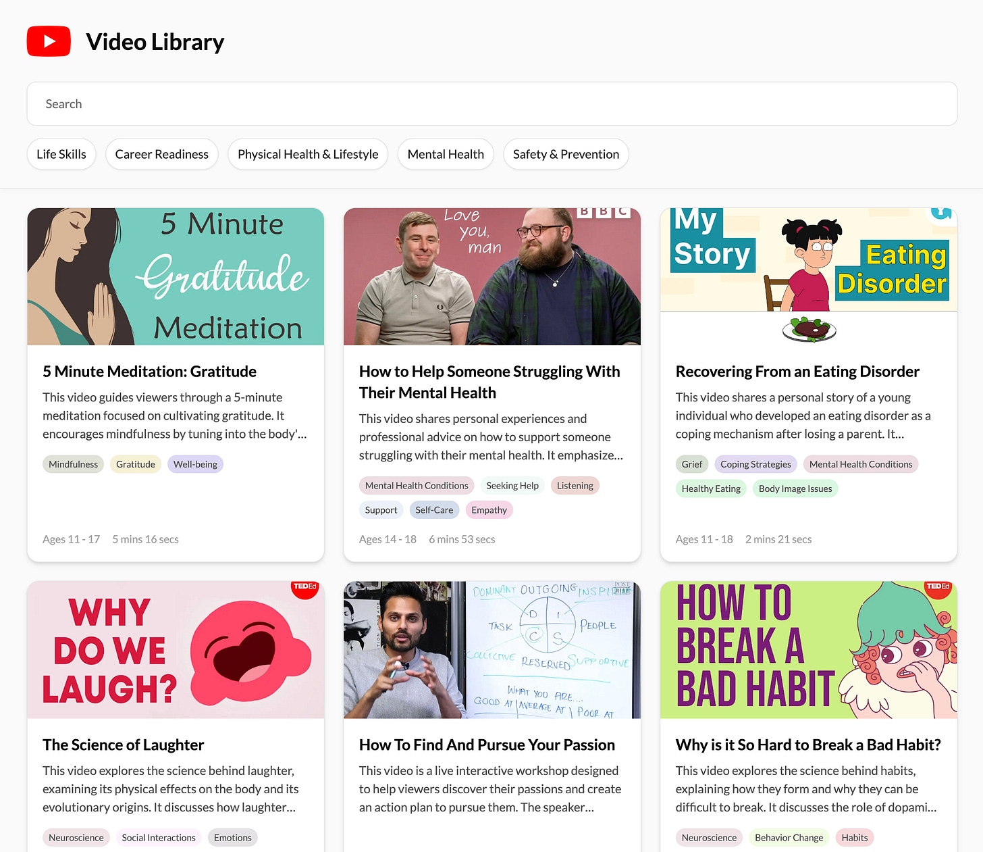
Task: Apply the Mental Health filter
Action: [446, 154]
